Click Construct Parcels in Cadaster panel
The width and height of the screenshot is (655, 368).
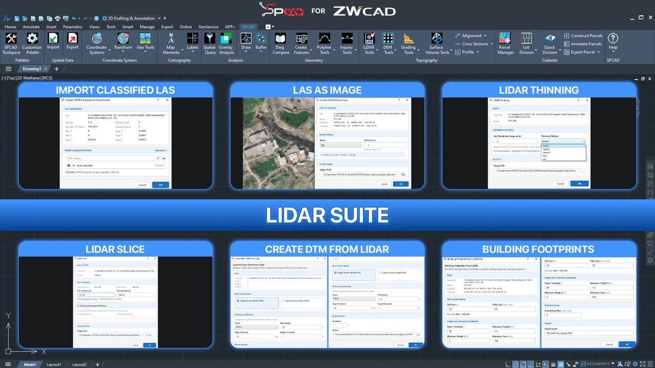pos(583,36)
